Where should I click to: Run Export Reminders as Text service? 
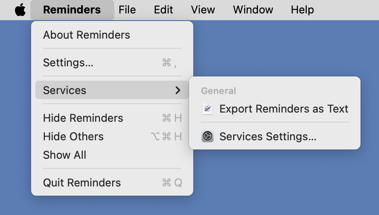[x=284, y=109]
